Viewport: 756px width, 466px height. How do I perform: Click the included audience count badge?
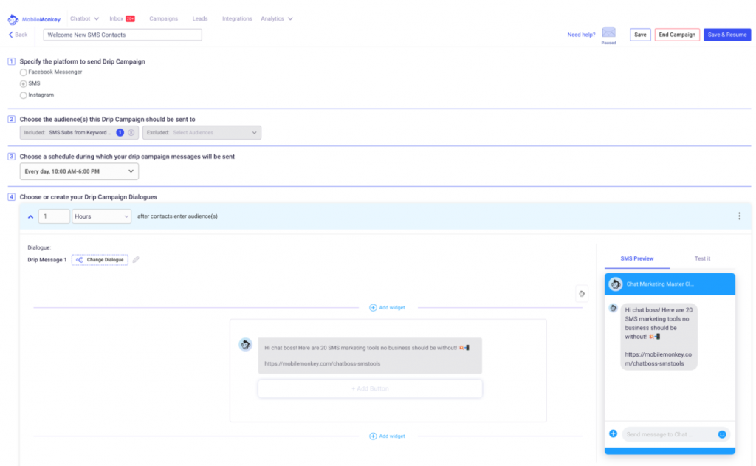click(x=120, y=133)
